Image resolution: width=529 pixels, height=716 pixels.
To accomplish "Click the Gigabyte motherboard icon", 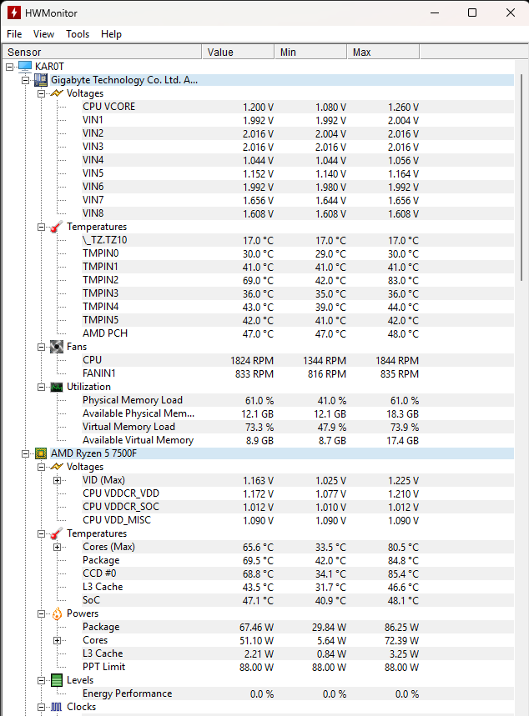I will 41,80.
